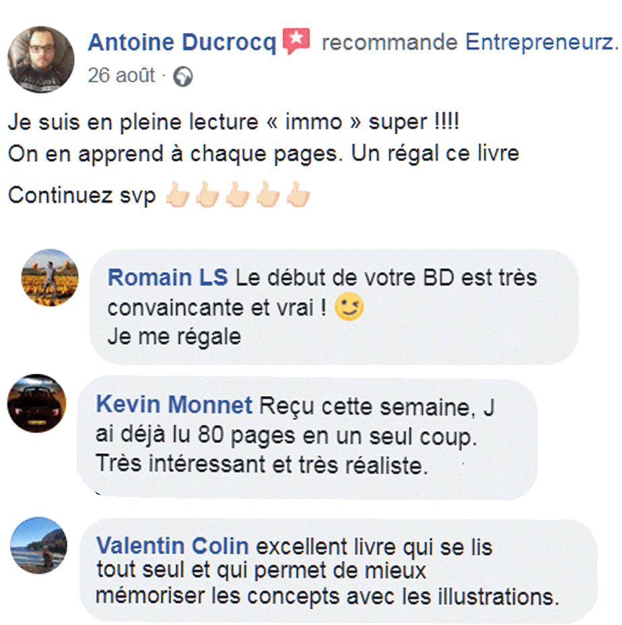Click Valentin Colin's comment about illustrations
This screenshot has height=625, width=622.
coord(328,571)
